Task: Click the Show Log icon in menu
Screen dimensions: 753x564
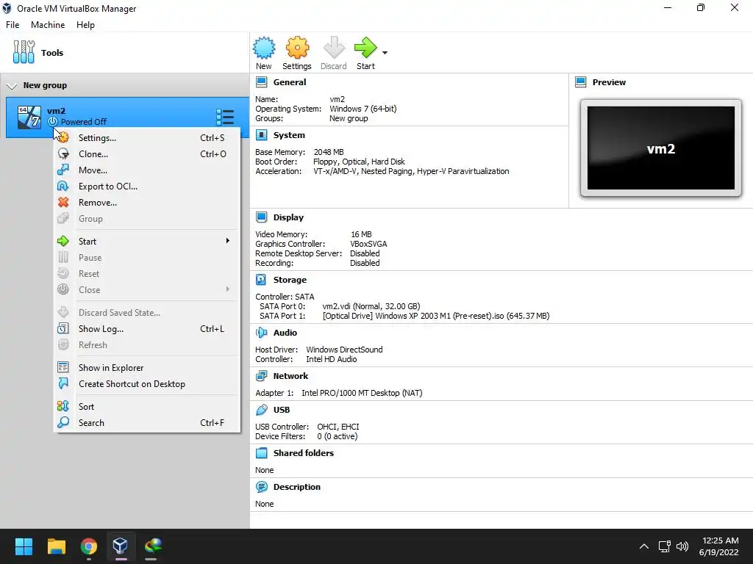Action: pyautogui.click(x=63, y=328)
